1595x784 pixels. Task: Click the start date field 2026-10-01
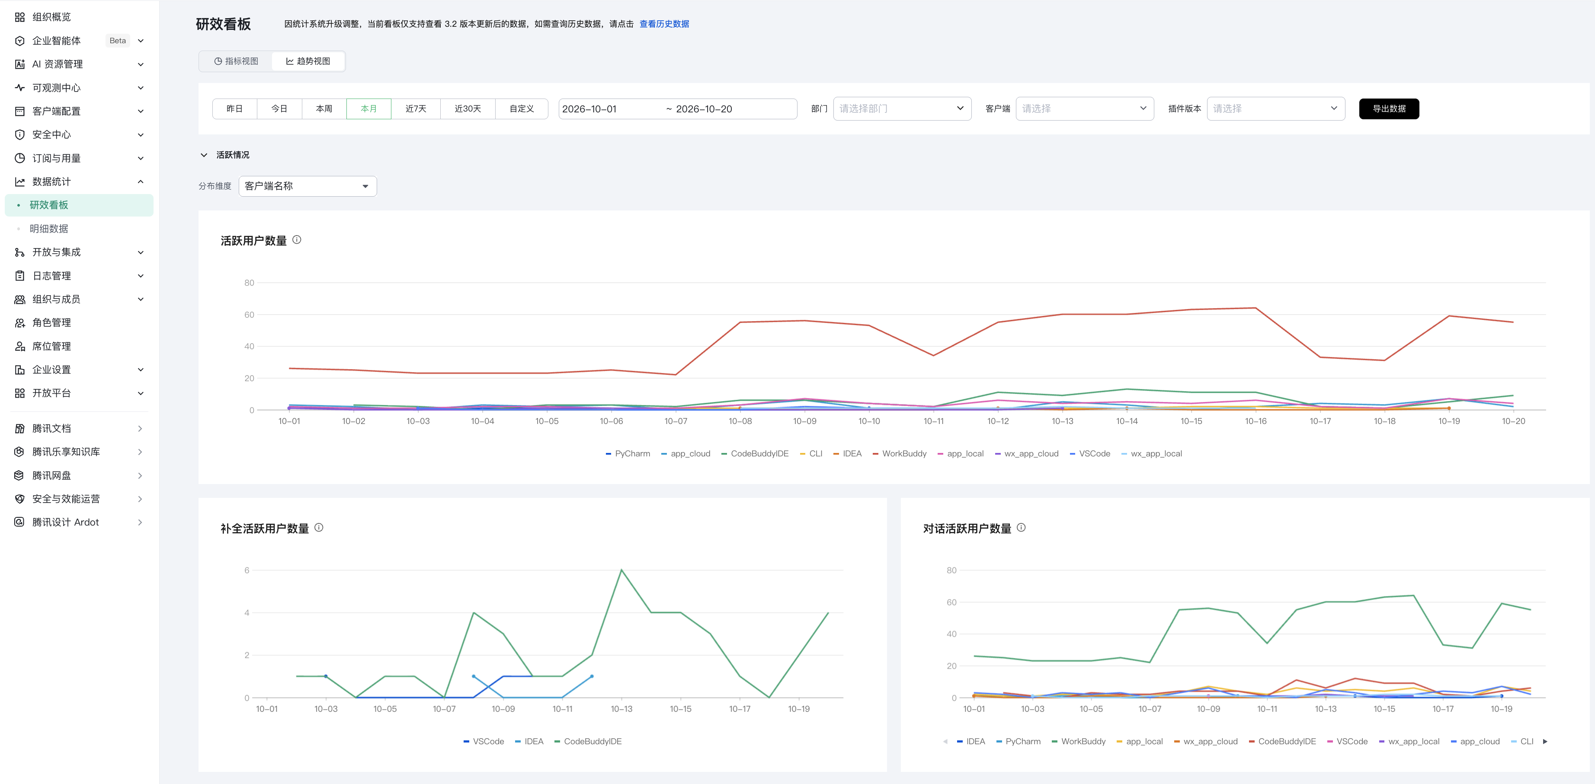[x=589, y=109]
